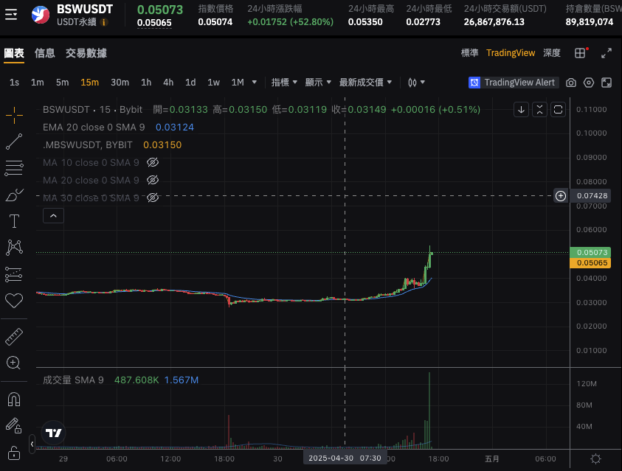The width and height of the screenshot is (622, 471).
Task: Select the brush drawing tool
Action: tap(14, 195)
